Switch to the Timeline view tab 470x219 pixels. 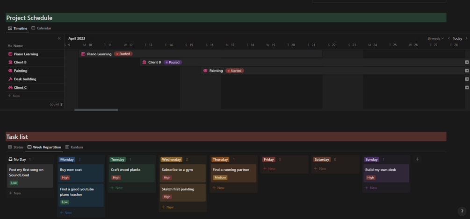[x=18, y=28]
